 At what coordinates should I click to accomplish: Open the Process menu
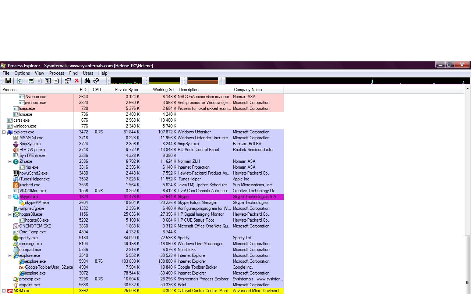pos(57,73)
